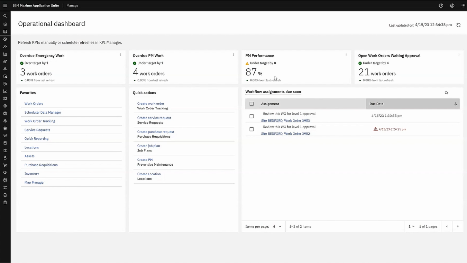Click the search icon in left sidebar
The image size is (467, 263).
tap(5, 16)
